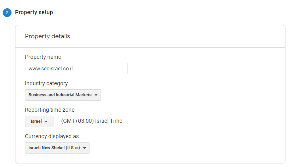The height and width of the screenshot is (167, 293).
Task: Click the arrow beside Israel
Action: 46,122
